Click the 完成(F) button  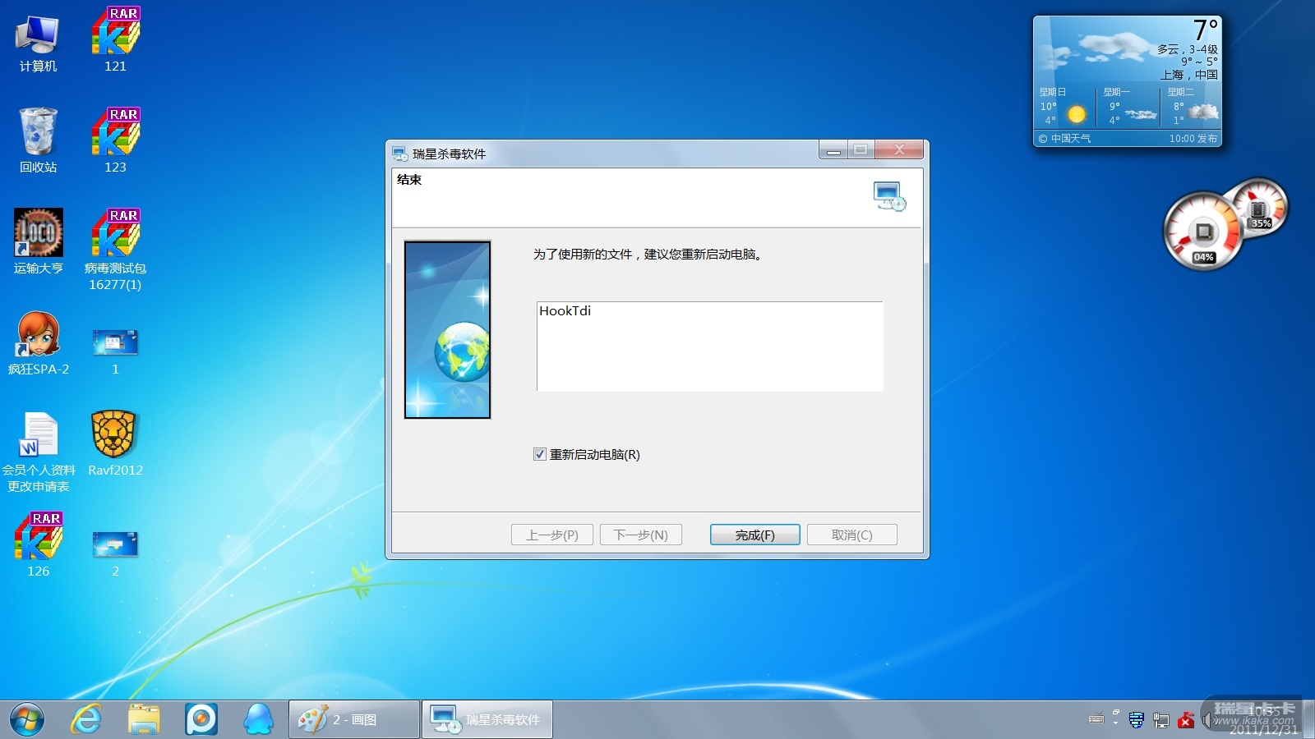pos(754,535)
